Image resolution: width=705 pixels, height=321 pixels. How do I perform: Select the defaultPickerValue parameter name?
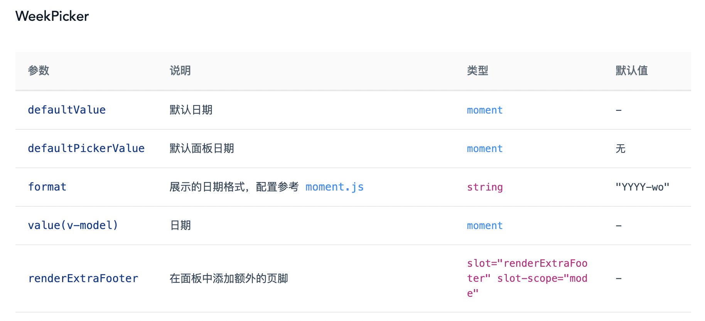pos(86,149)
